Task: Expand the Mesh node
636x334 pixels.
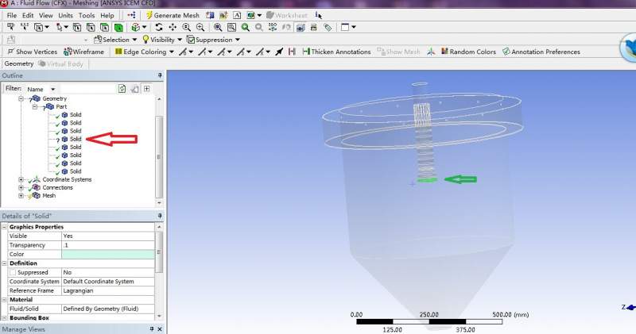Action: tap(21, 196)
